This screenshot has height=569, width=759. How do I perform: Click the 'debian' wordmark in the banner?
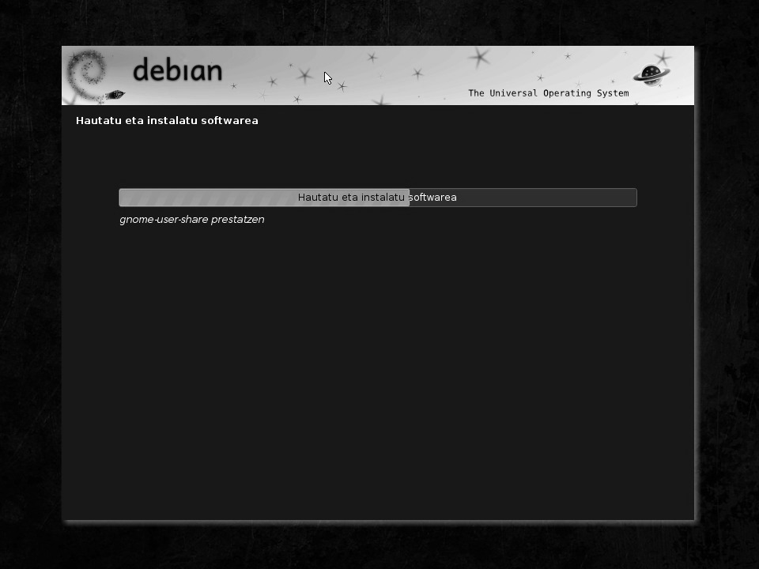click(x=178, y=70)
